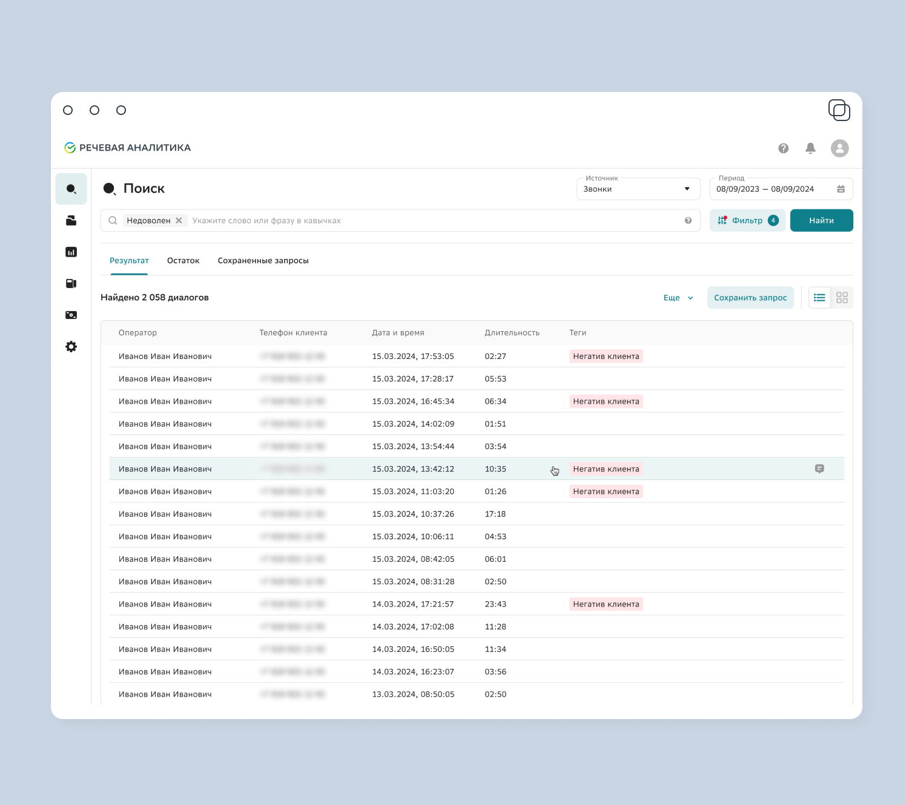
Task: Switch to grid view layout
Action: point(842,298)
